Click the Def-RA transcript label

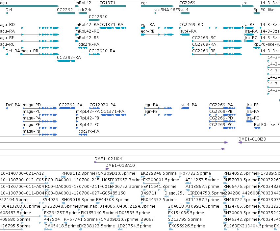(13, 51)
